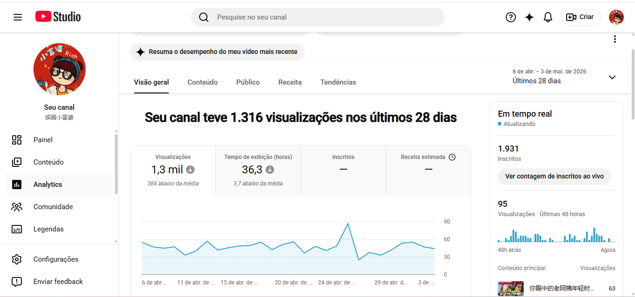This screenshot has width=635, height=297.
Task: Click Ver contagem de inscritos ao vivo
Action: pyautogui.click(x=555, y=177)
